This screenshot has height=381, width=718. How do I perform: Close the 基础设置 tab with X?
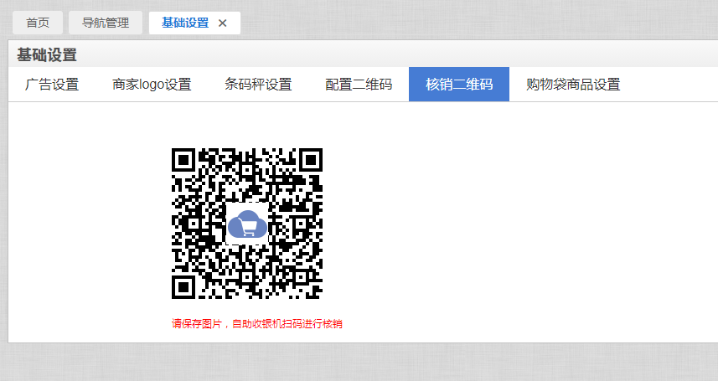click(x=223, y=23)
